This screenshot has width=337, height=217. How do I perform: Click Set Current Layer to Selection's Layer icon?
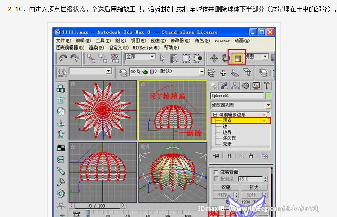pos(247,72)
